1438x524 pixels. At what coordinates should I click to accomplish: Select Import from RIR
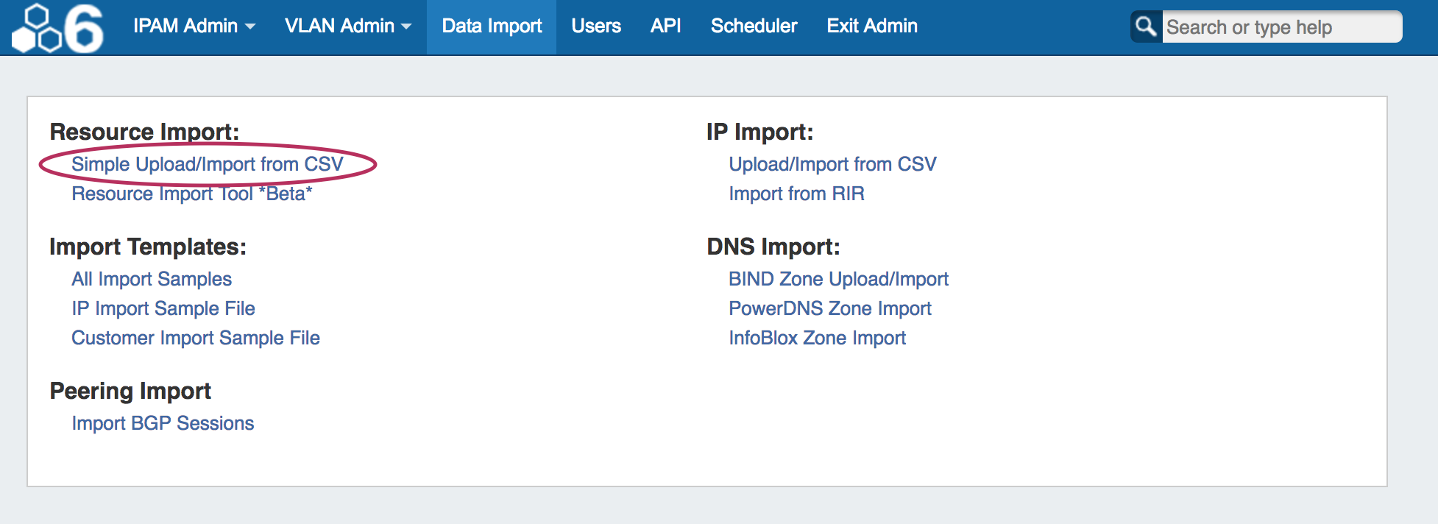tap(796, 194)
